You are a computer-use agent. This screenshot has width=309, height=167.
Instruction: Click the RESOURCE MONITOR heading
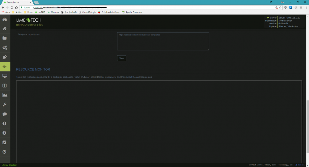[33, 69]
